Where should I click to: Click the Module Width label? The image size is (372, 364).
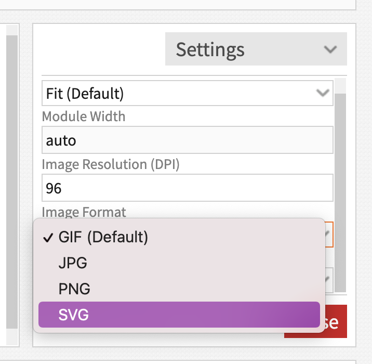(84, 116)
